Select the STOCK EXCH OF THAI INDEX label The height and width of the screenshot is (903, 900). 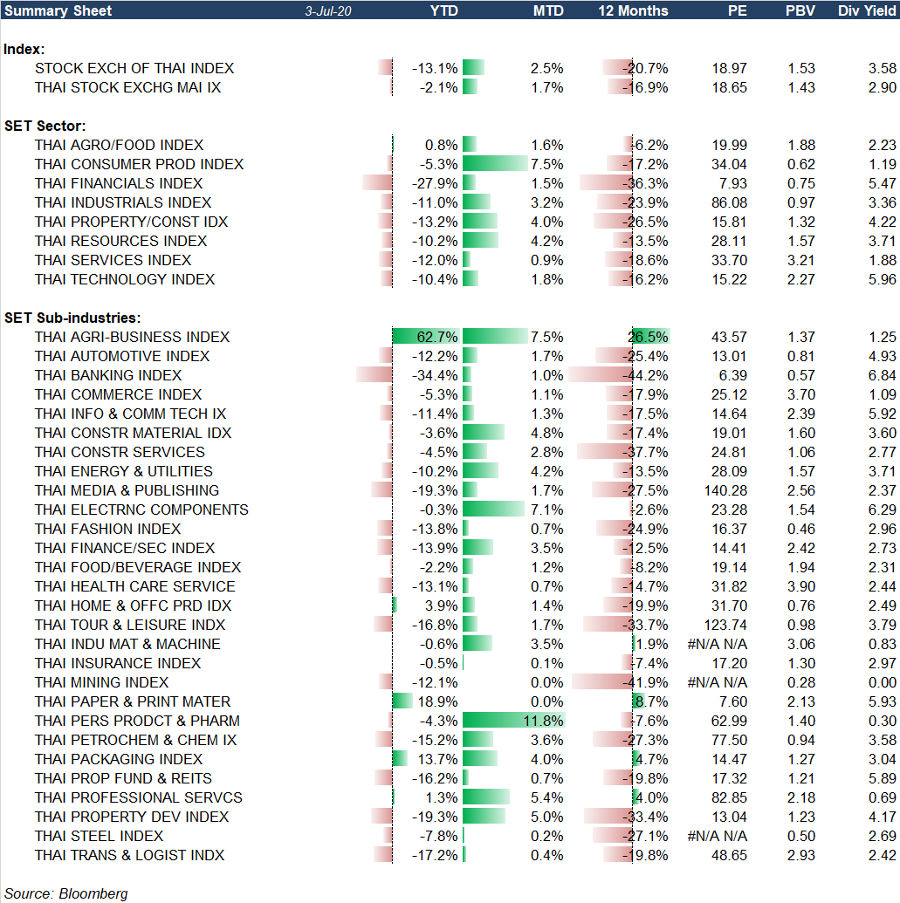[x=134, y=68]
